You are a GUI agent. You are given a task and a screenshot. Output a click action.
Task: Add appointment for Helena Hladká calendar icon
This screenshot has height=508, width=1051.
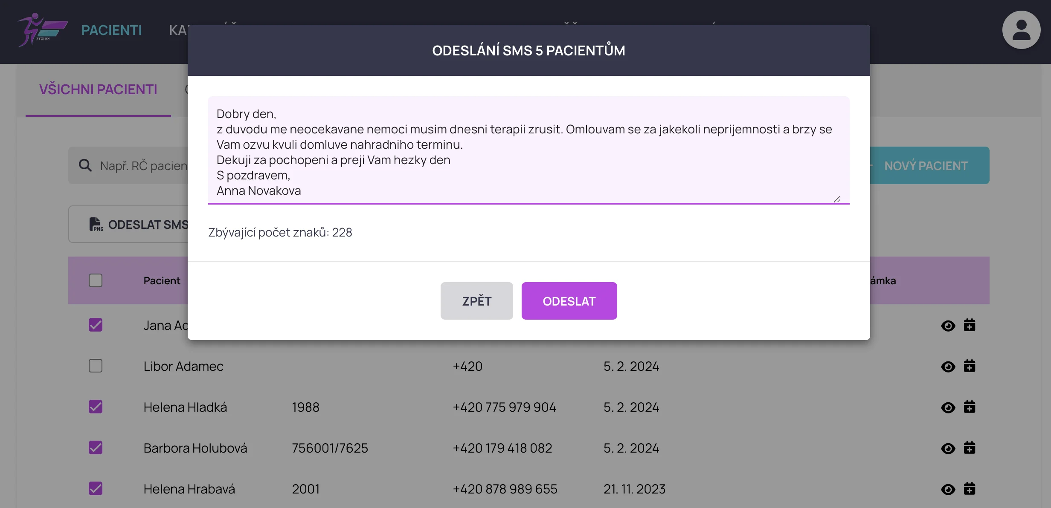[970, 407]
